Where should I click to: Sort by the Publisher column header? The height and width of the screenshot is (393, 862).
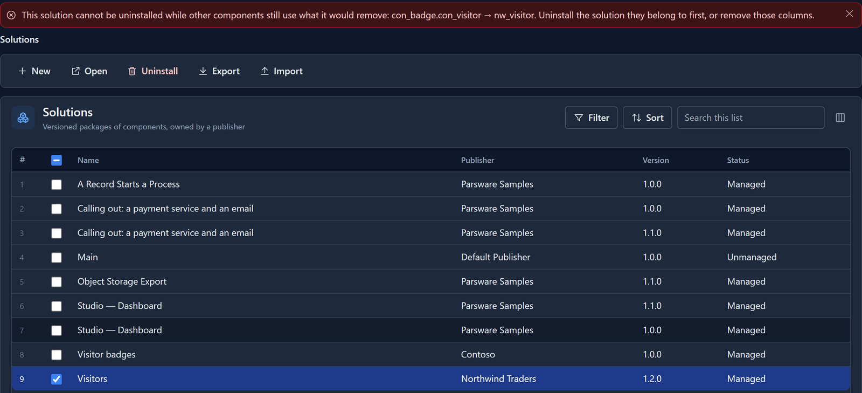point(477,160)
